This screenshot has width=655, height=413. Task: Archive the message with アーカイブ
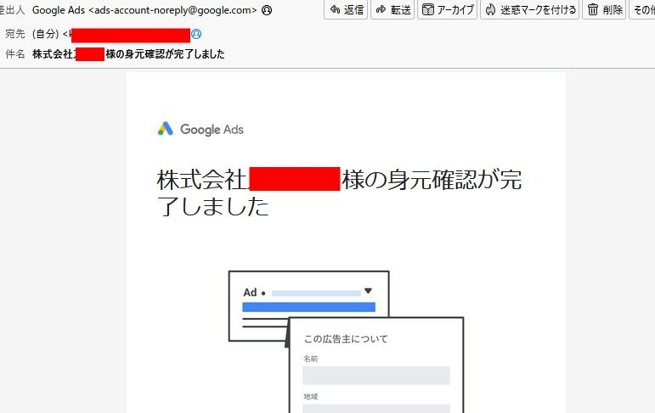pos(448,9)
